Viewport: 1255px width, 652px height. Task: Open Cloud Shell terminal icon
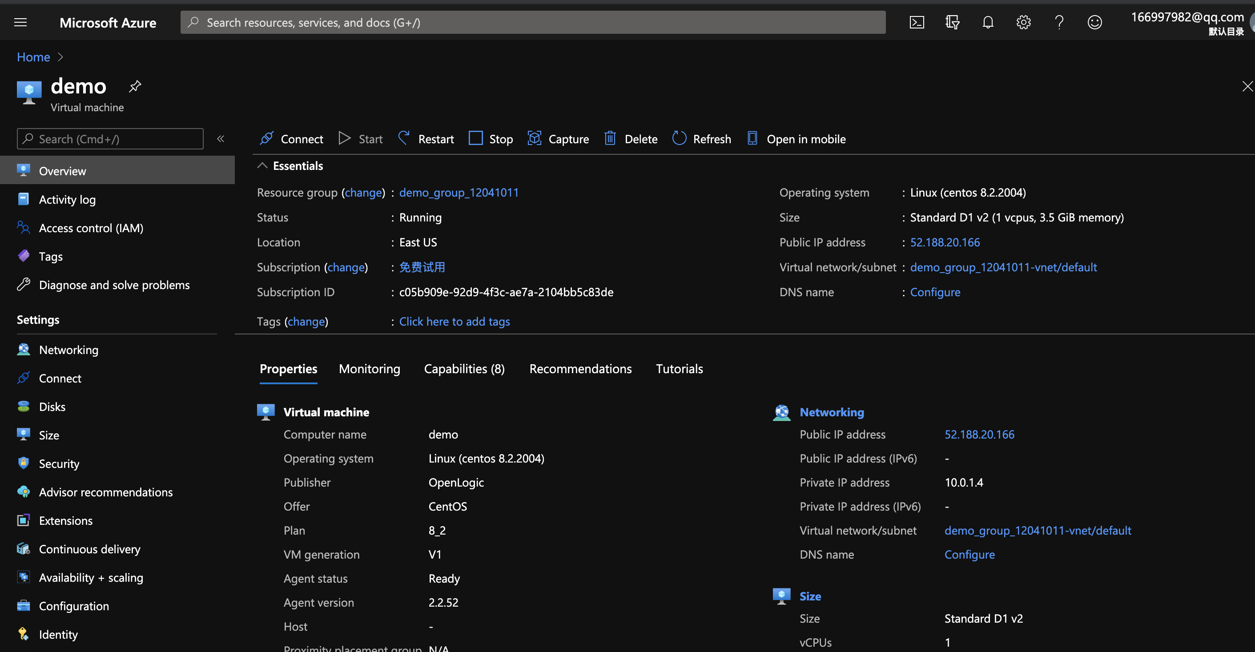[x=917, y=22]
